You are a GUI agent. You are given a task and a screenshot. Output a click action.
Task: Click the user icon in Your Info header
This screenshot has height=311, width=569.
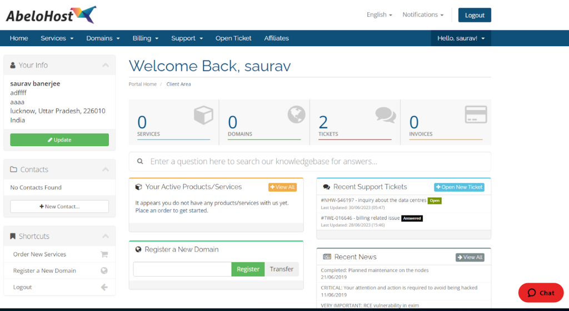[x=13, y=65]
